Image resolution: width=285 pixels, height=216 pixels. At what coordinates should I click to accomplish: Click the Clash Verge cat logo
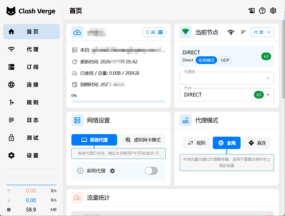point(11,11)
